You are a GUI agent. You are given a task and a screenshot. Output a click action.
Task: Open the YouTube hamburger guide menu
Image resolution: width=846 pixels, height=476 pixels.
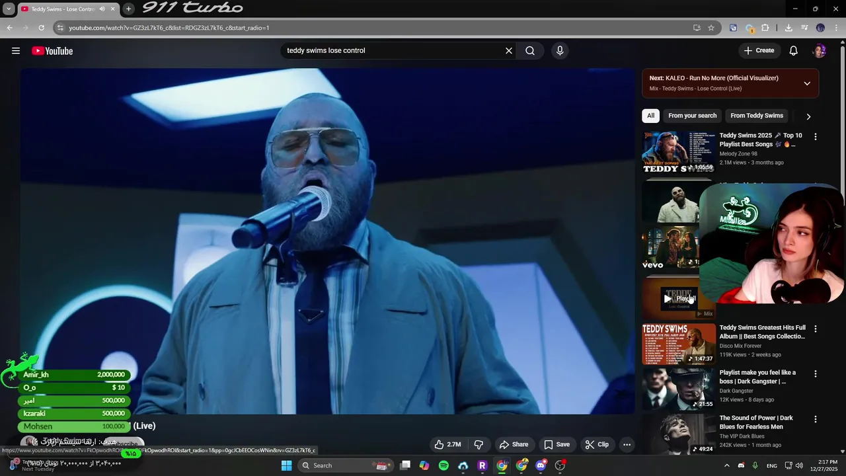[16, 51]
